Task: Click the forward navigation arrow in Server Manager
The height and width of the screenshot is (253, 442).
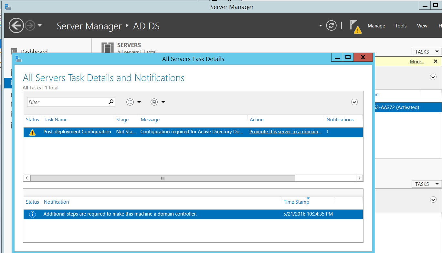Action: [x=30, y=25]
